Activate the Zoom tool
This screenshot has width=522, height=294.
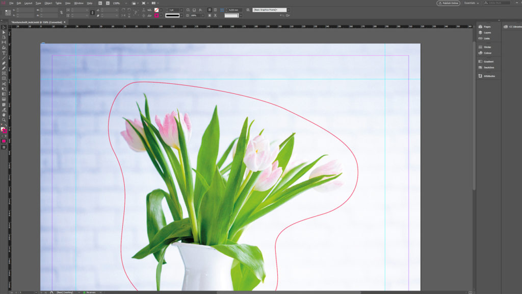click(x=4, y=119)
